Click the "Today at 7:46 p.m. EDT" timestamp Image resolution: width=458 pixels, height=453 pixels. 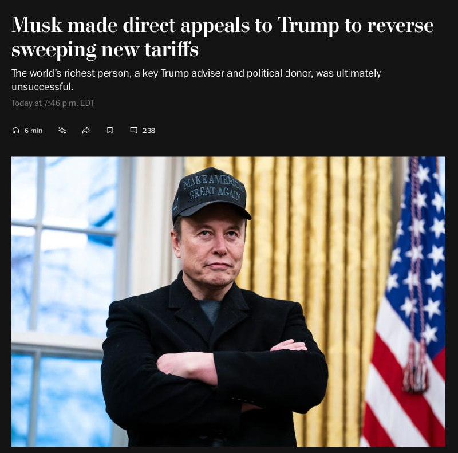pyautogui.click(x=53, y=103)
